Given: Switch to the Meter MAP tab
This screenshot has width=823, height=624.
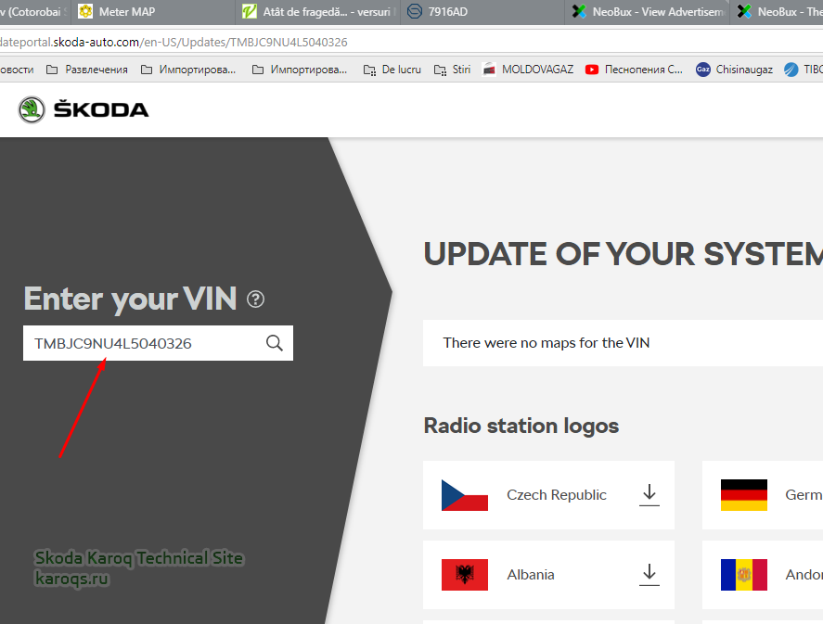Looking at the screenshot, I should pos(153,11).
